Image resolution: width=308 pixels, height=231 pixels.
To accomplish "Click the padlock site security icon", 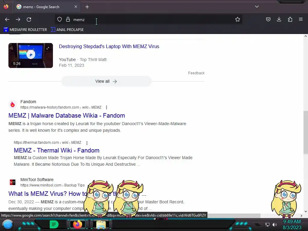I will (x=68, y=19).
